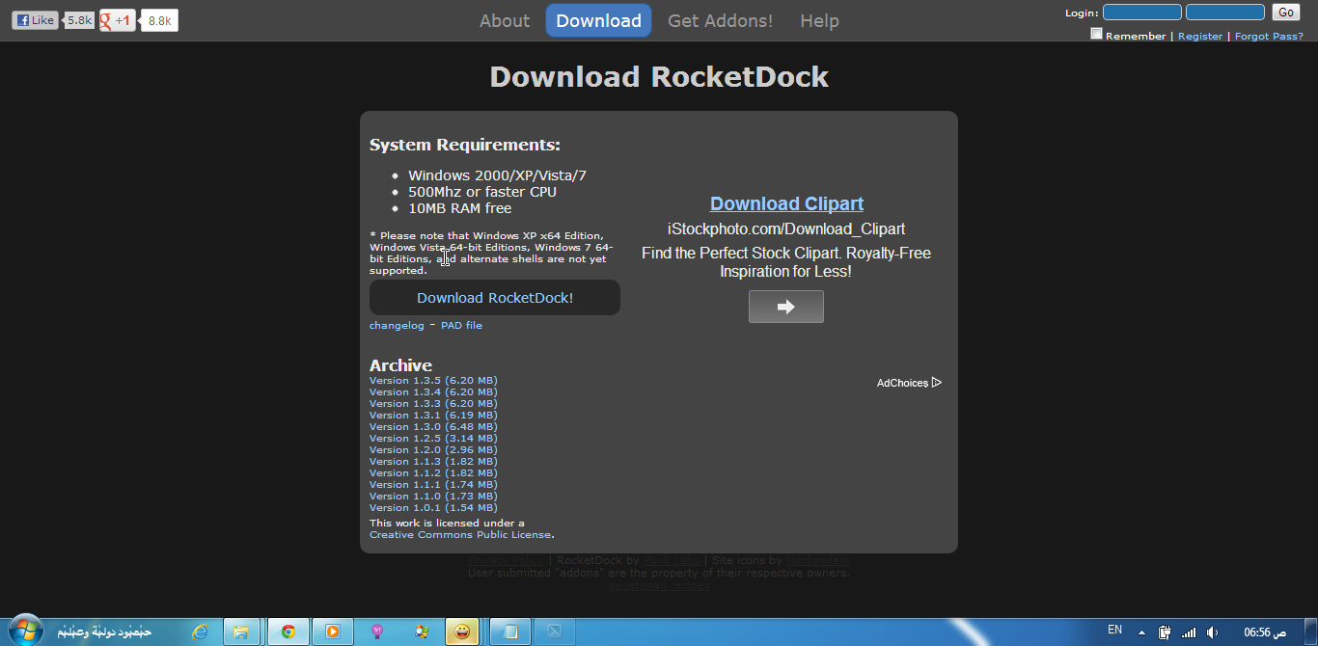Image resolution: width=1318 pixels, height=646 pixels.
Task: Show hidden icons in system tray
Action: pyautogui.click(x=1142, y=633)
